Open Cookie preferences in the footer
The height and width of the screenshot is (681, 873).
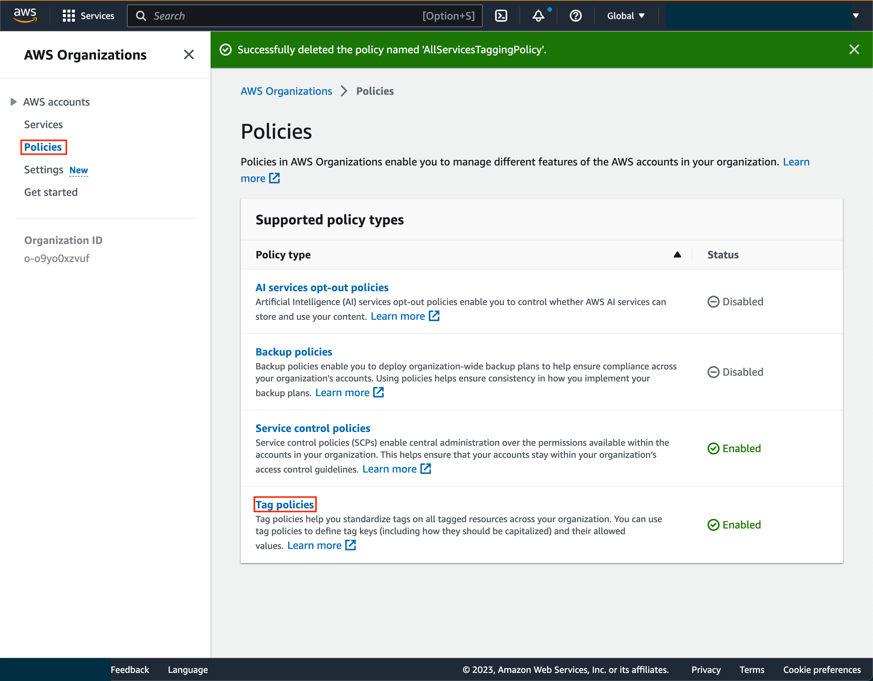click(822, 669)
